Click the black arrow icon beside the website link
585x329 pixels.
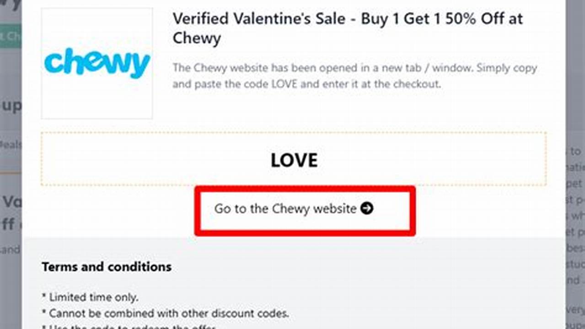[x=365, y=209]
